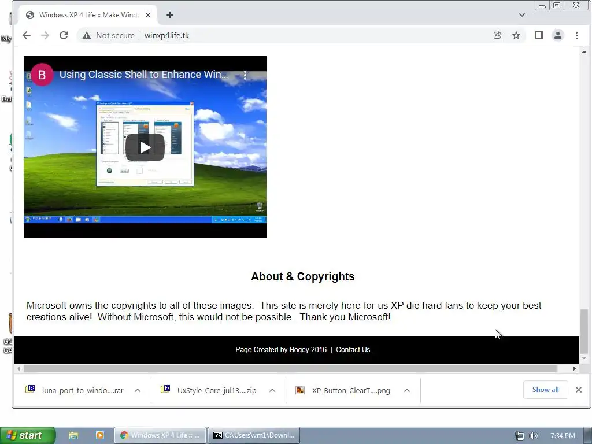
Task: Follow the Contact Us link
Action: click(x=353, y=350)
